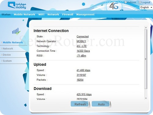Click the Packets label under Upload
Viewport: 153px width, 115px height.
coord(42,80)
